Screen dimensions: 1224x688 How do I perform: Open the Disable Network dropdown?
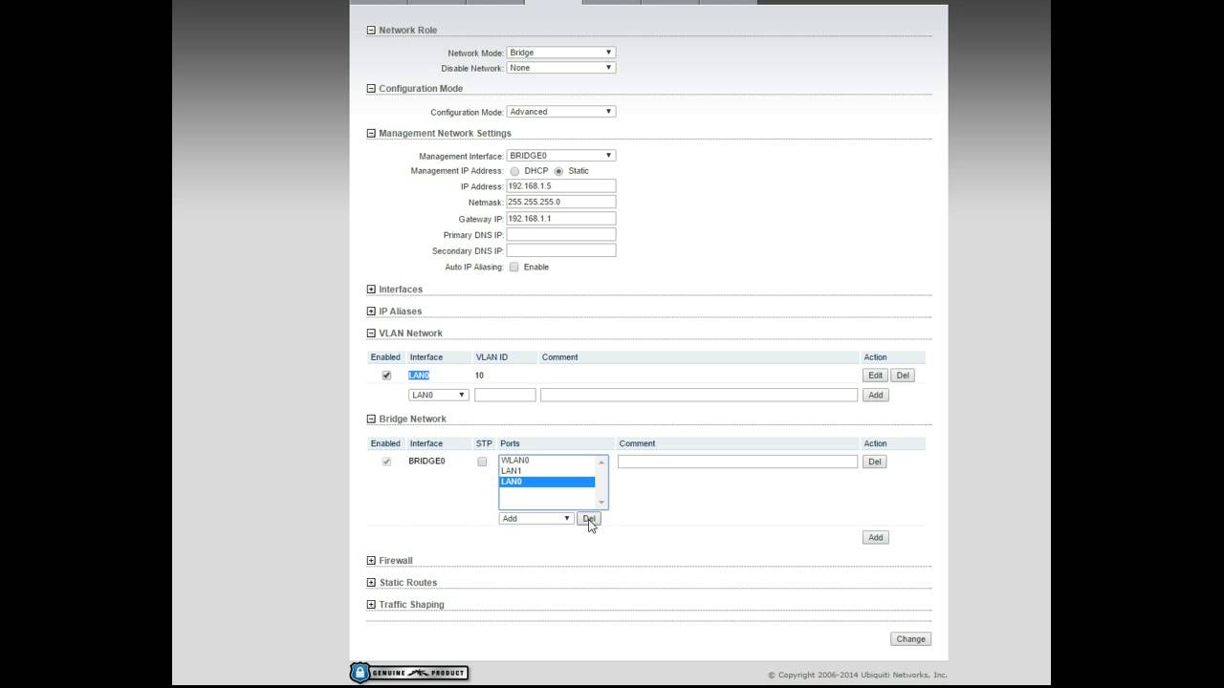tap(561, 68)
